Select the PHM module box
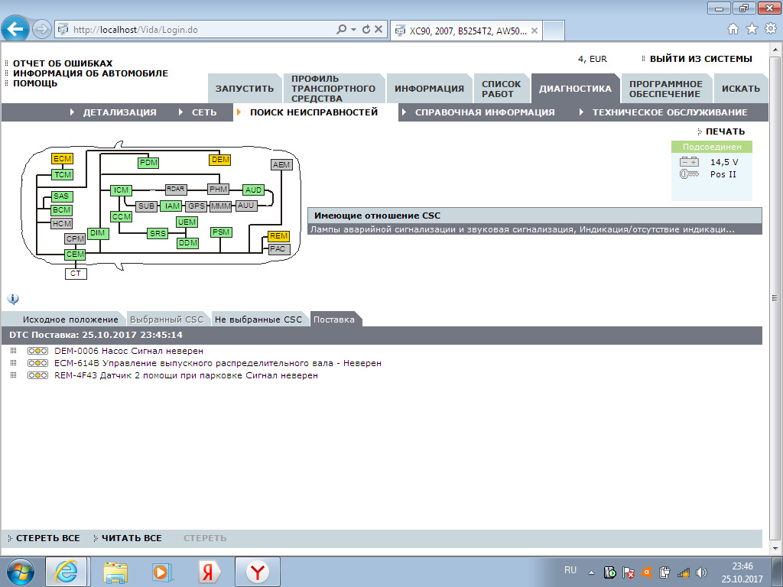Image resolution: width=783 pixels, height=587 pixels. (218, 190)
